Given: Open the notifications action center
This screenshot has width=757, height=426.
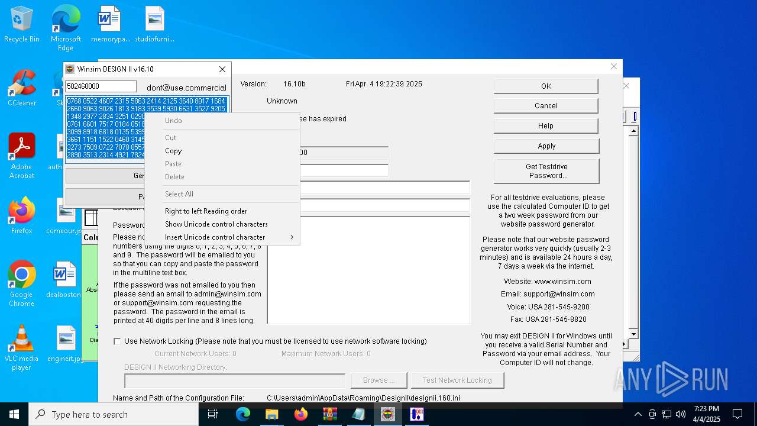Looking at the screenshot, I should (737, 414).
